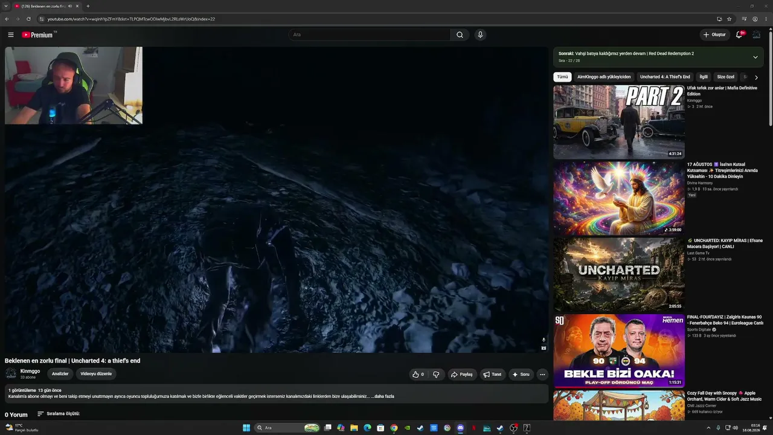The width and height of the screenshot is (773, 435).
Task: Reload the page in Chrome
Action: pyautogui.click(x=28, y=19)
